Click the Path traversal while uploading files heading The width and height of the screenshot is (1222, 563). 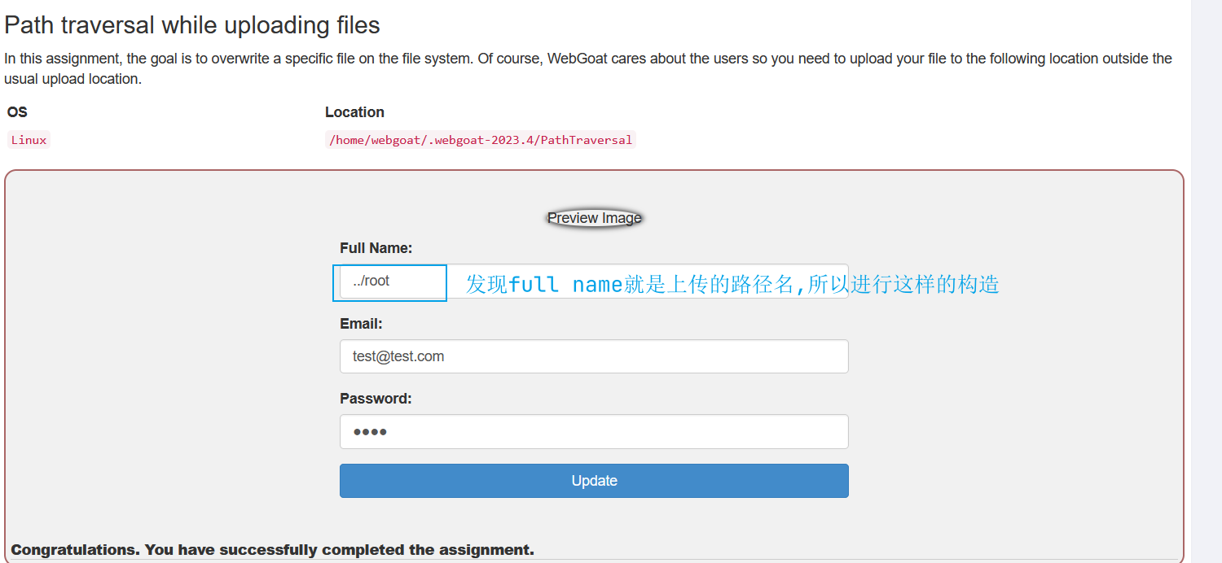(x=192, y=25)
